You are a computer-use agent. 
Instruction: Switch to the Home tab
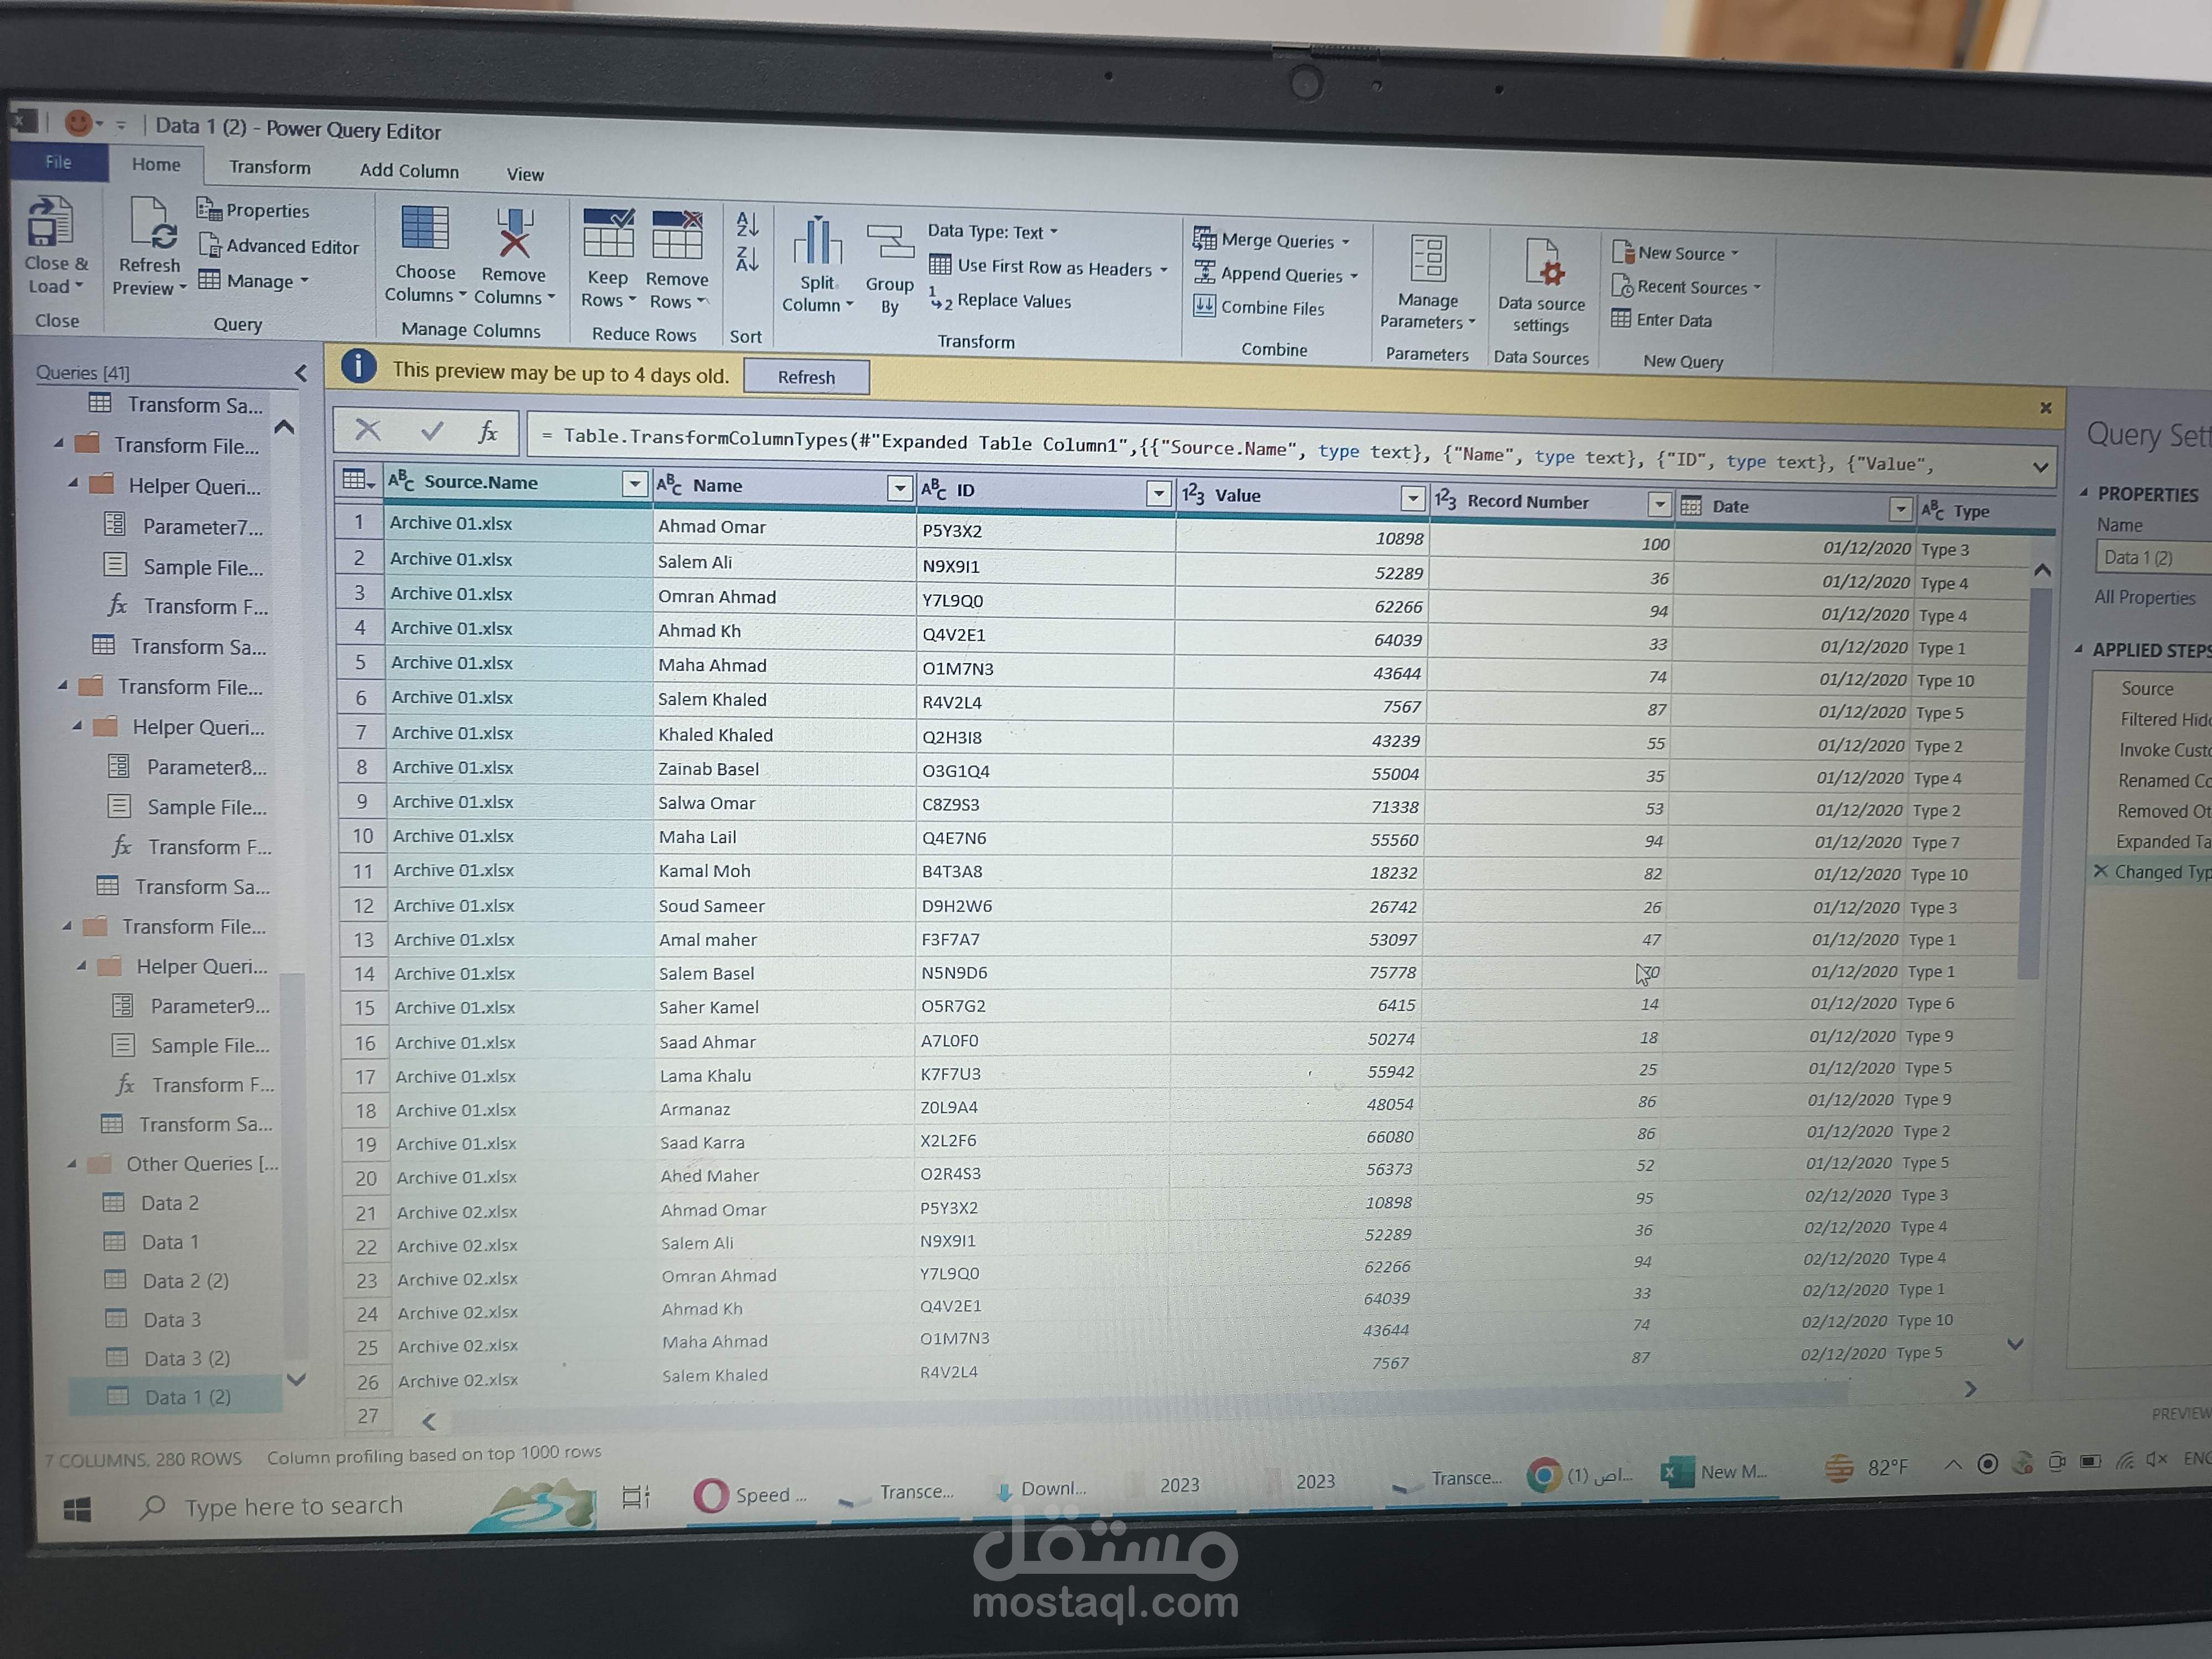[156, 164]
